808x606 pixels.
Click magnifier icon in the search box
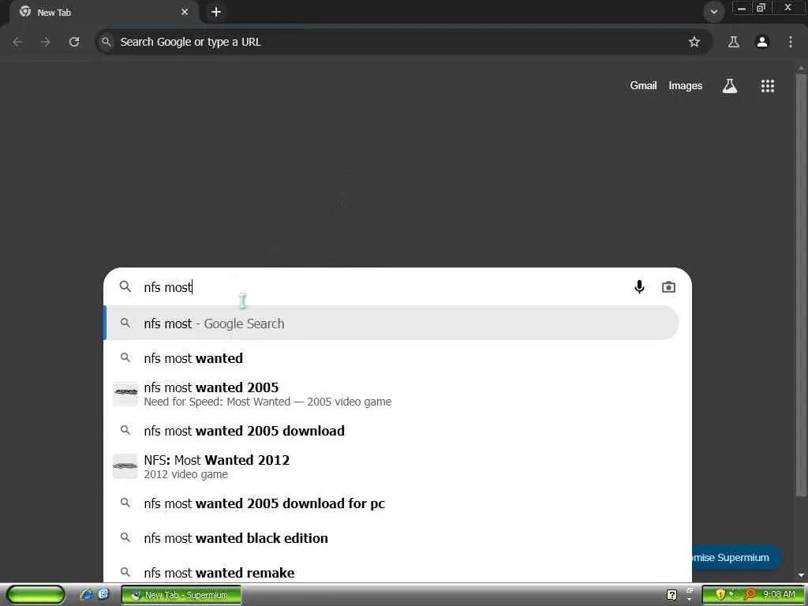coord(125,286)
